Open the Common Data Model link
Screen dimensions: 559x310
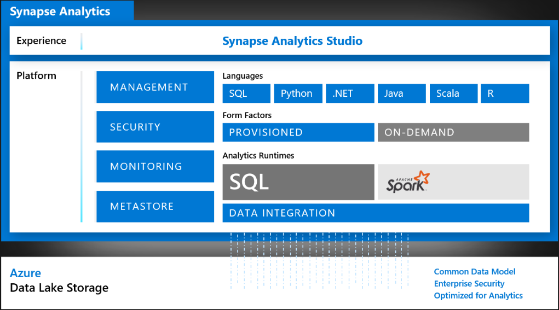pos(475,272)
